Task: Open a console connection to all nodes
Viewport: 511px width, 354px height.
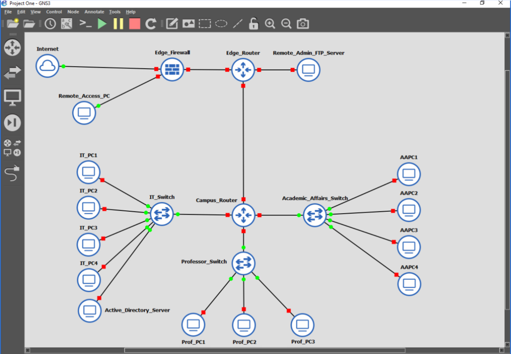Action: [85, 23]
